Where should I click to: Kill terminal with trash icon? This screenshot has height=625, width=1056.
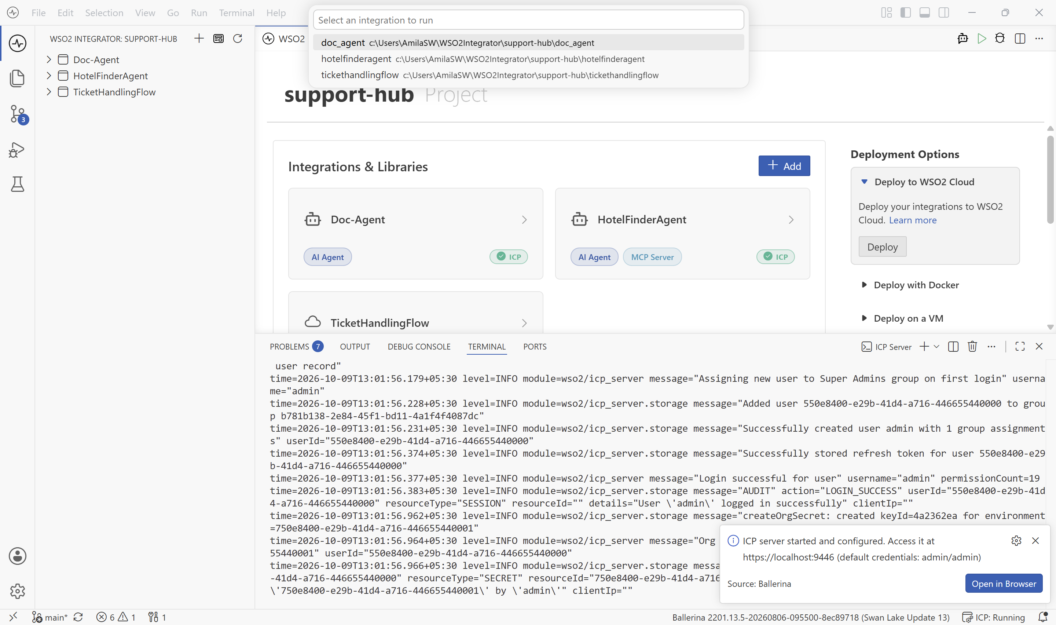(972, 347)
